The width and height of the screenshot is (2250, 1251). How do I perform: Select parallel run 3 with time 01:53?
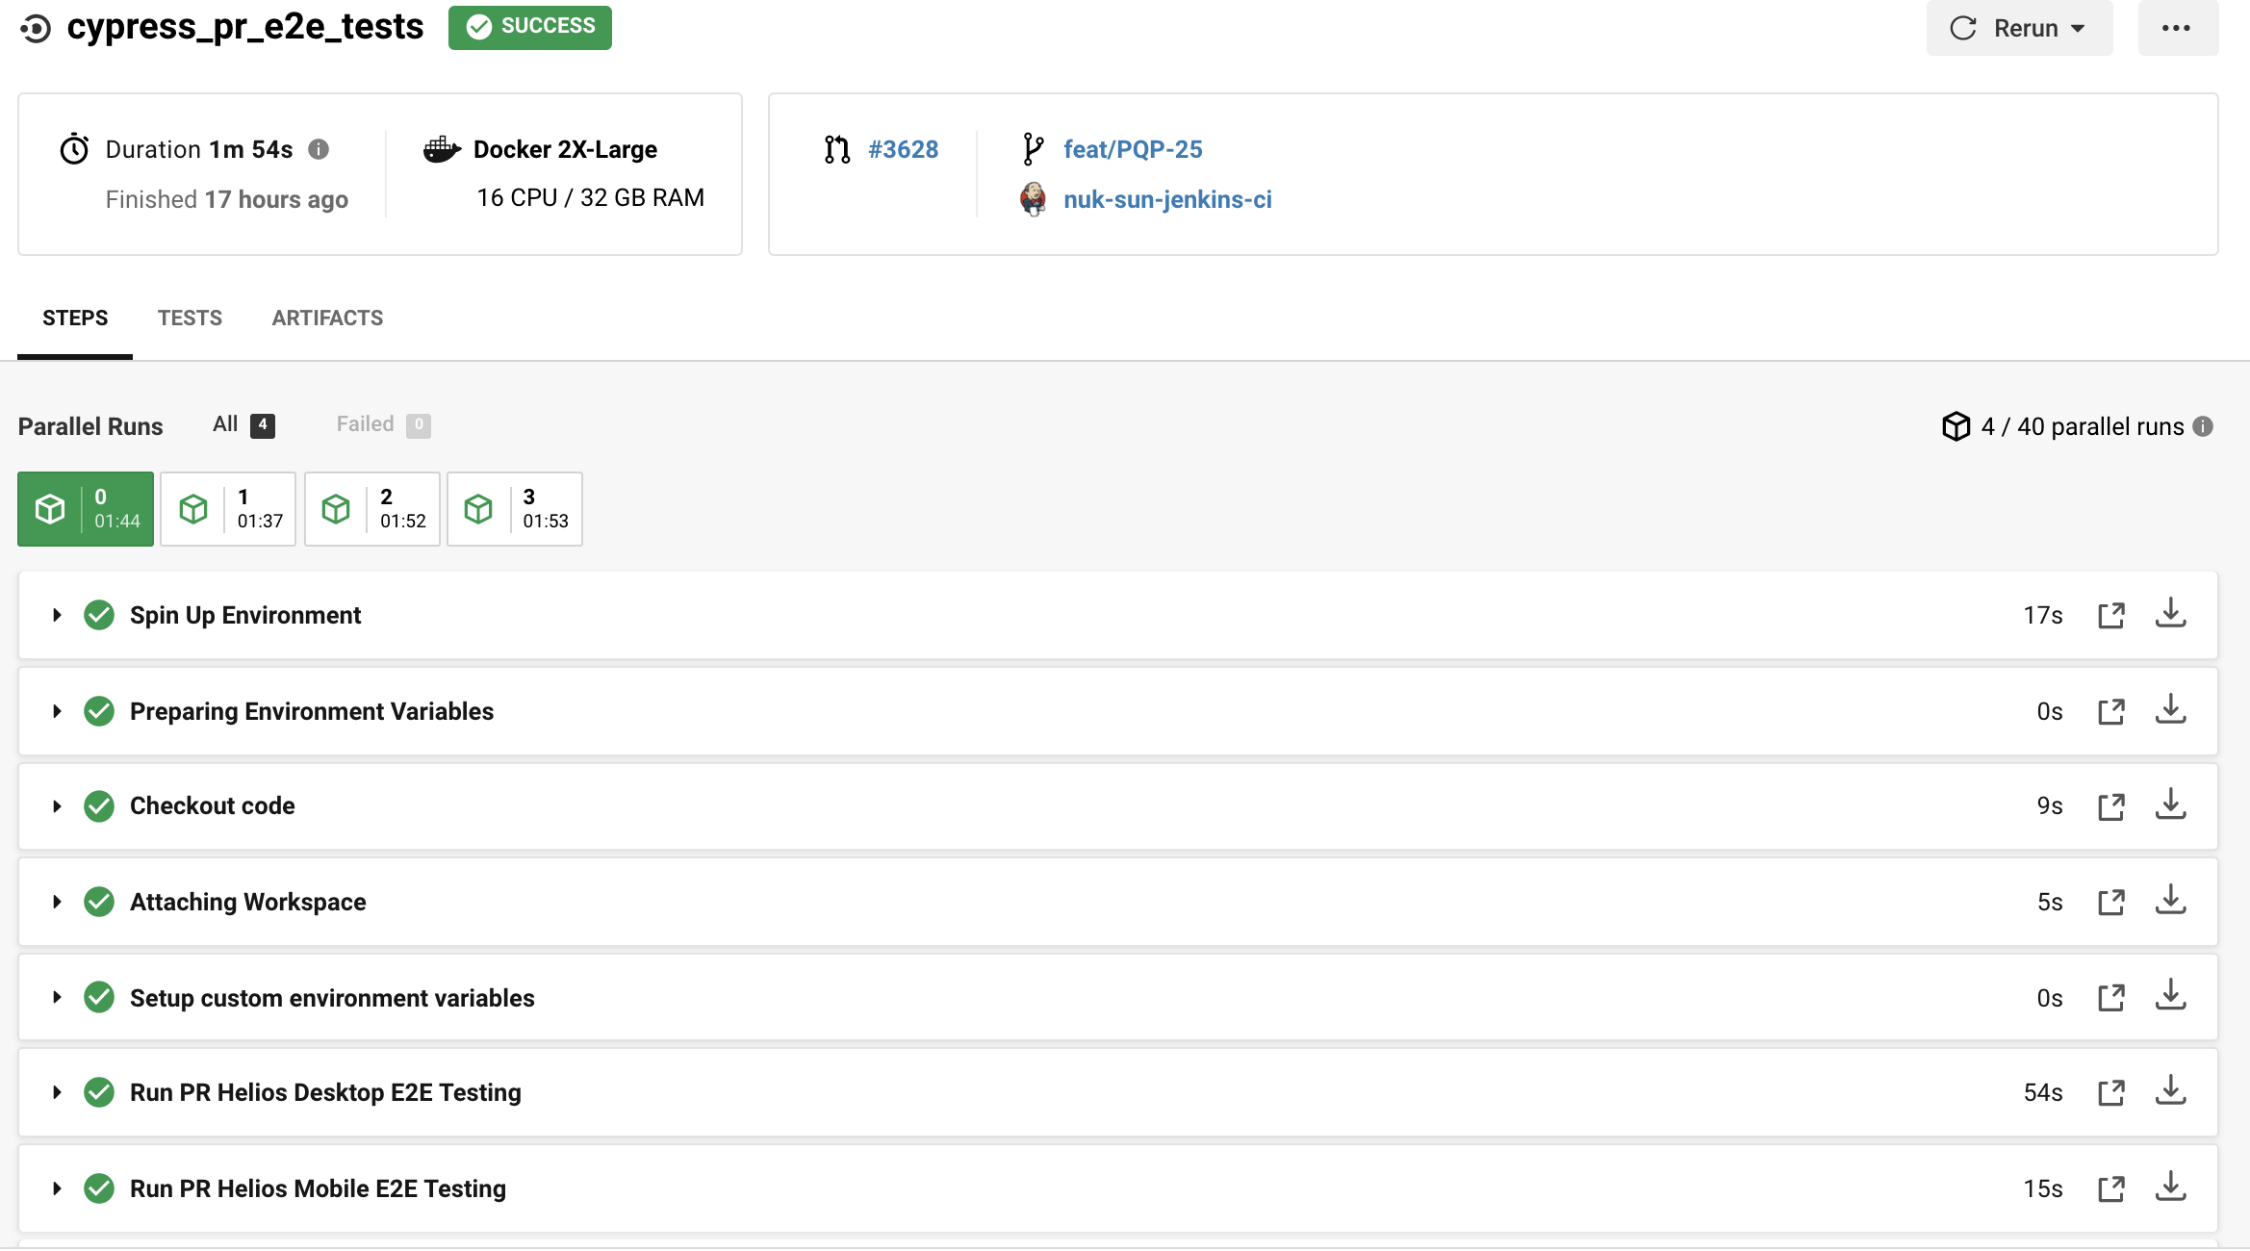(x=515, y=509)
